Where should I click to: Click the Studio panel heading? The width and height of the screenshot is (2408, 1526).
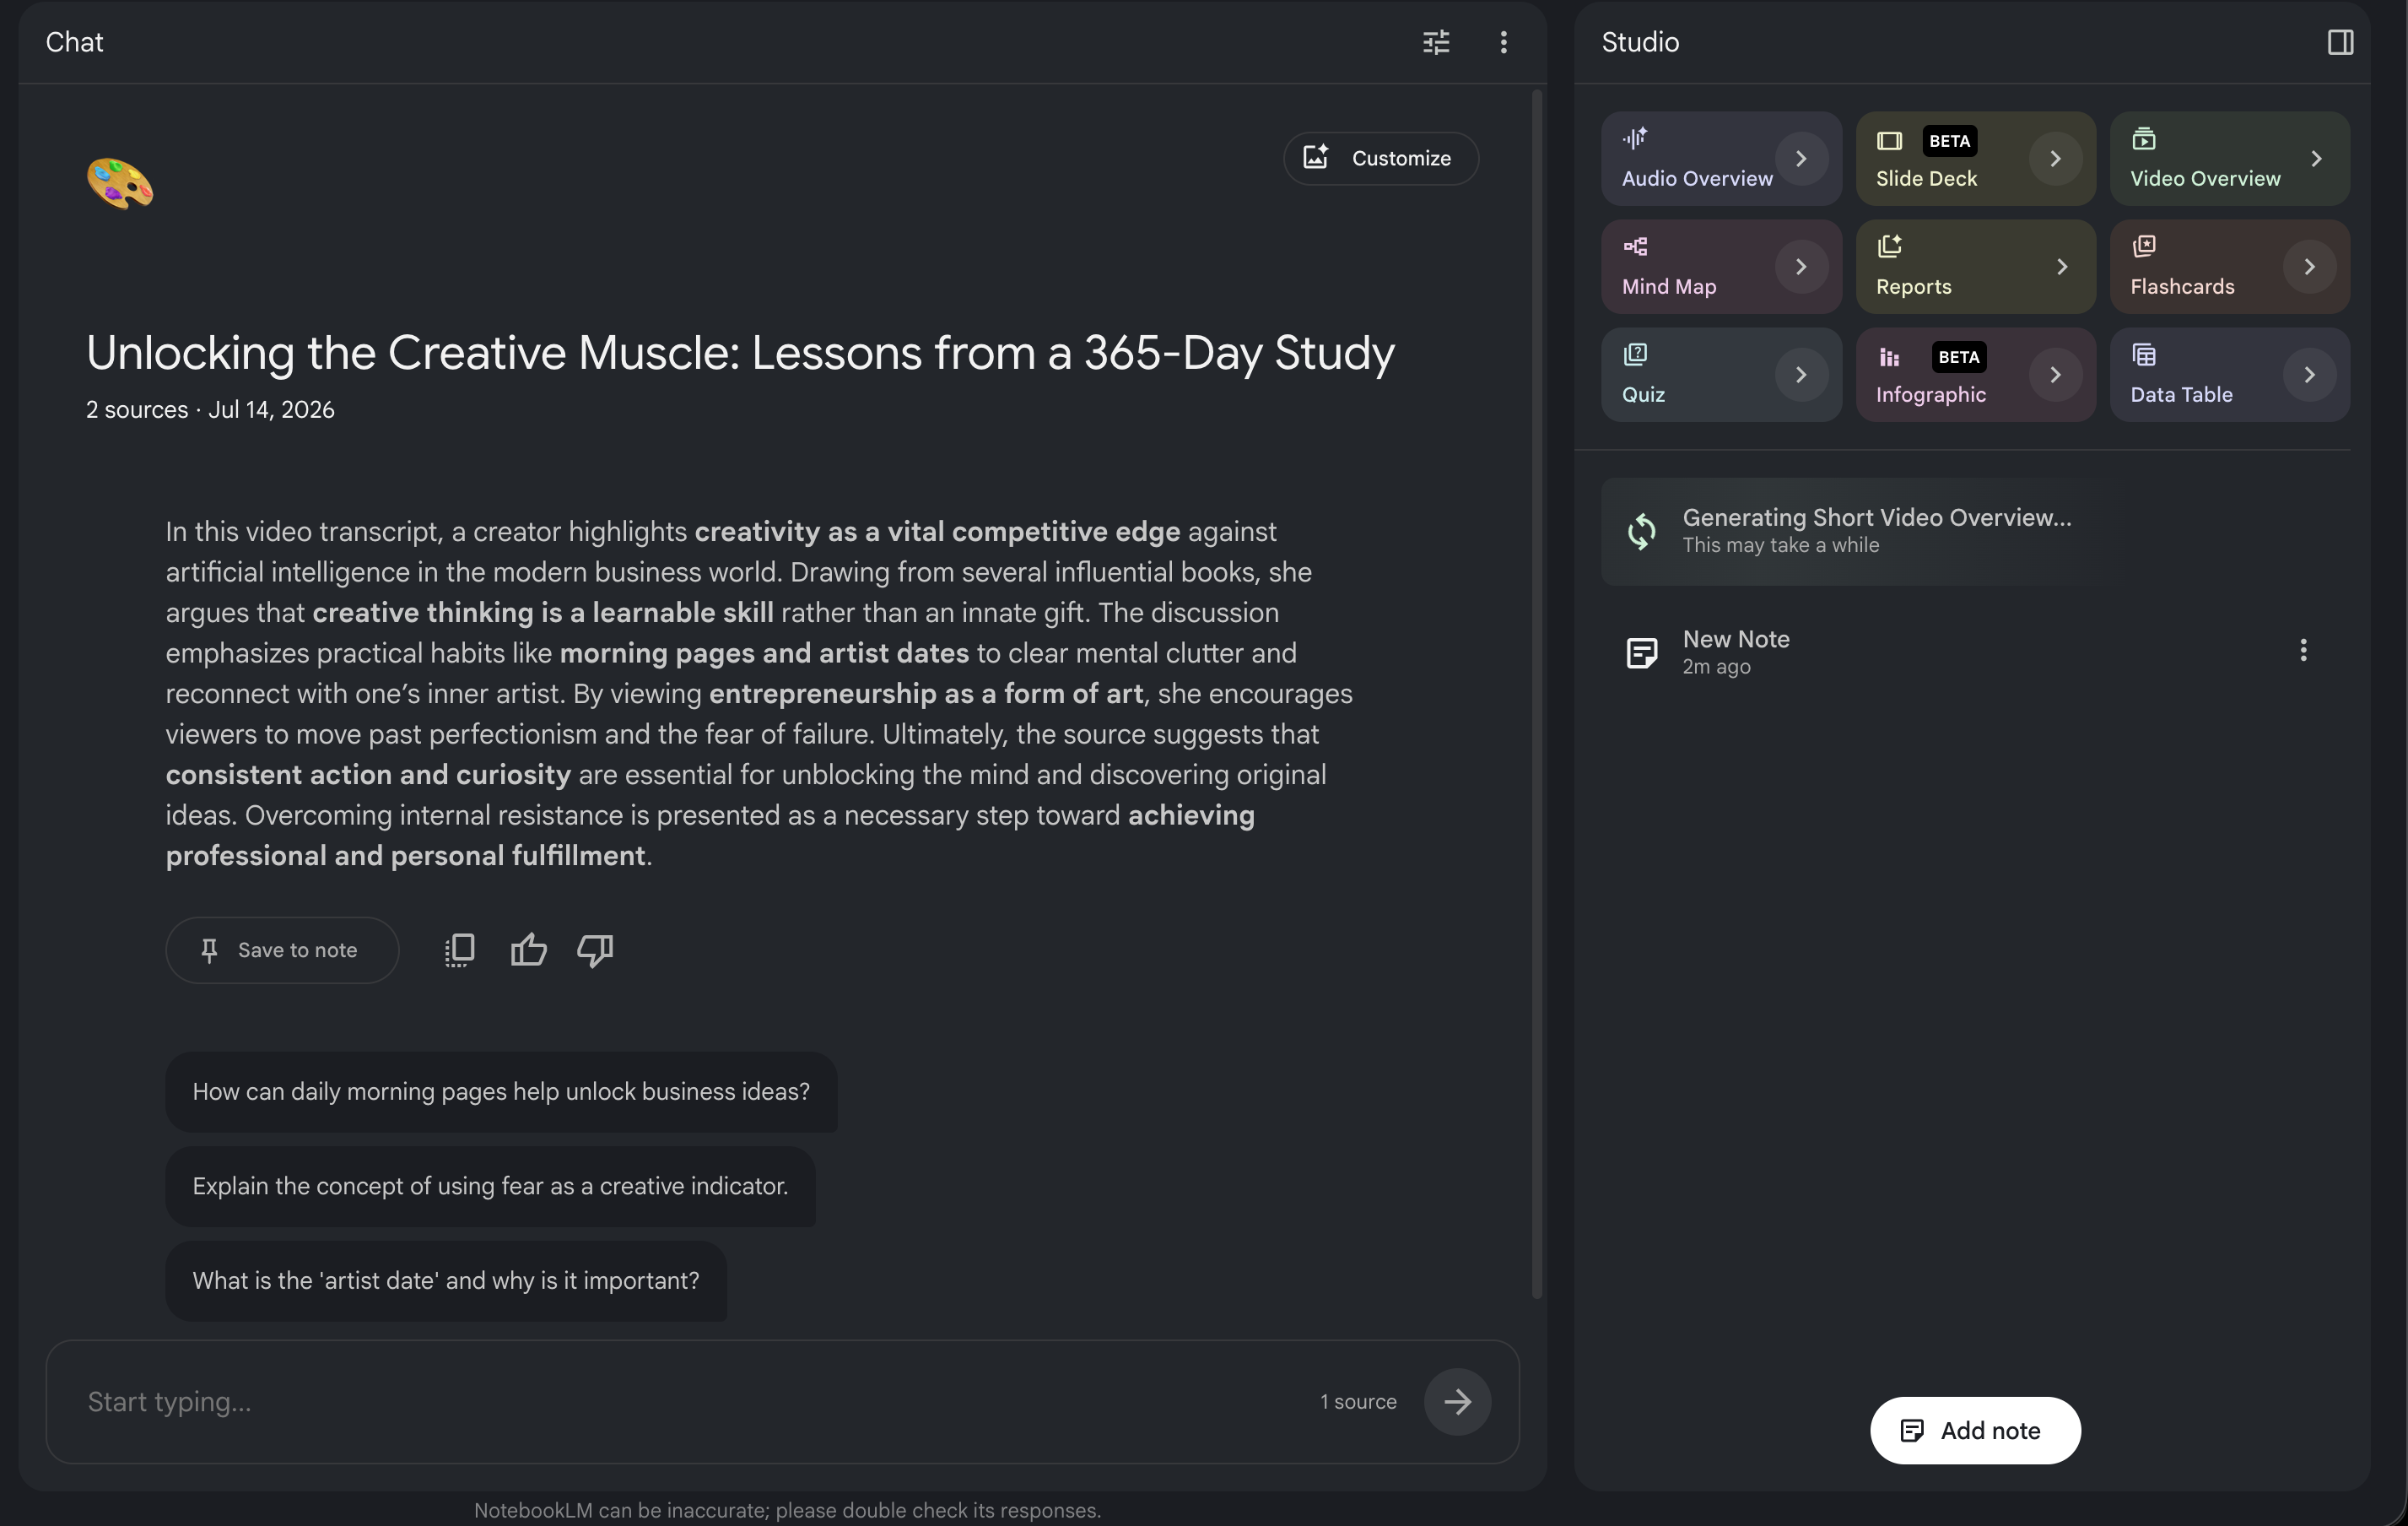coord(1640,42)
